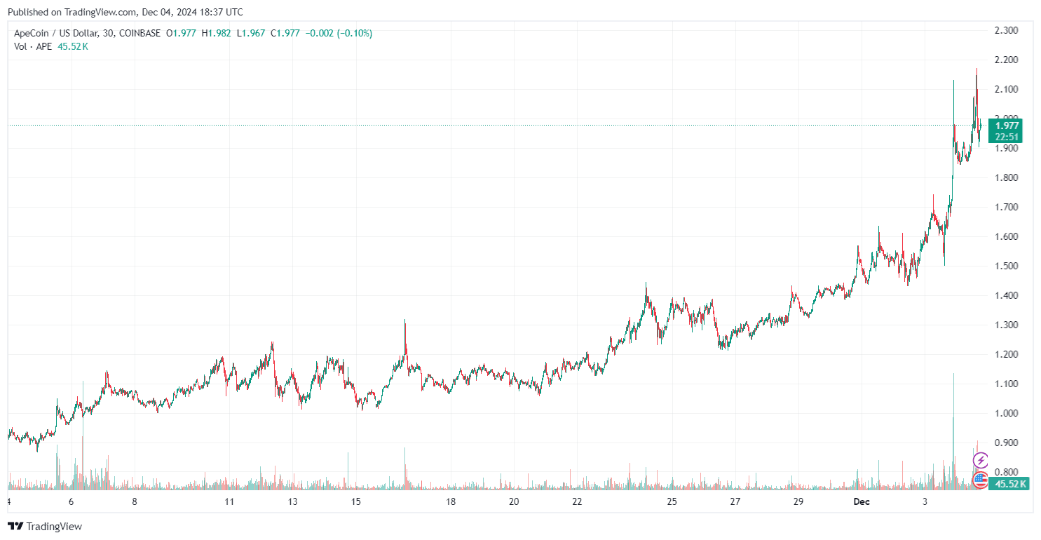Click the C1.977 close value

285,33
